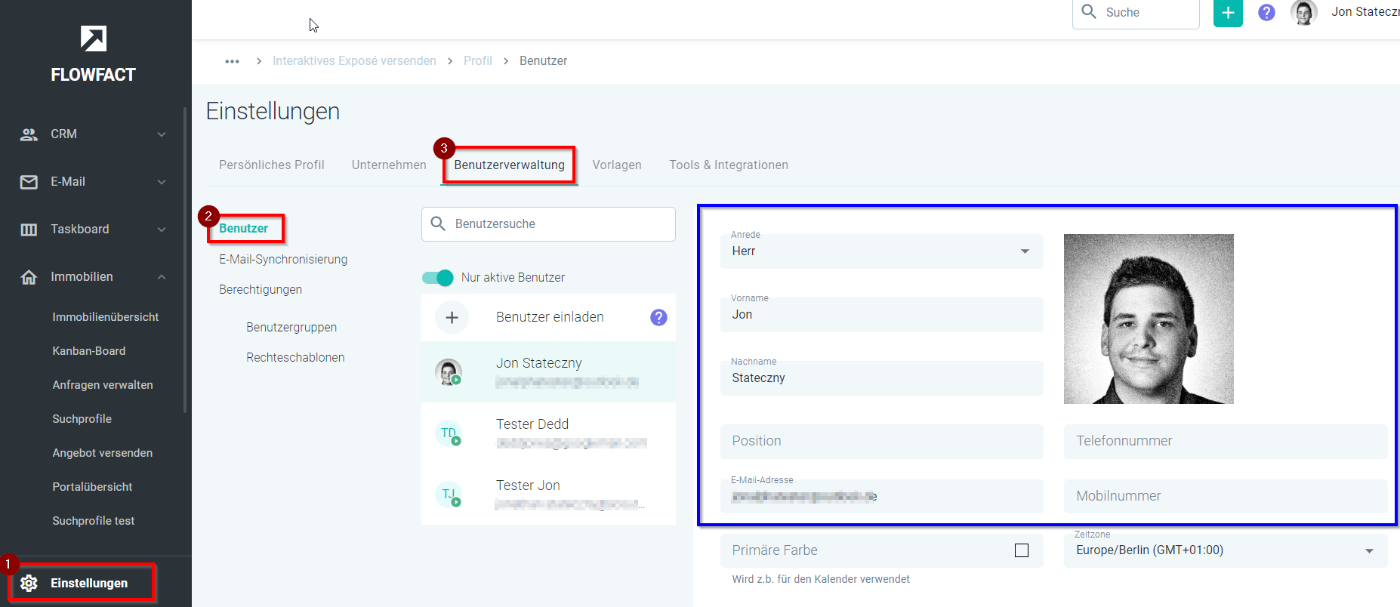Select Benutzer in left submenu
The width and height of the screenshot is (1400, 607).
(243, 228)
